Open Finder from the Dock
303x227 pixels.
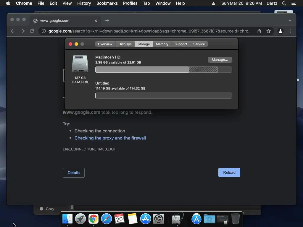click(x=67, y=219)
